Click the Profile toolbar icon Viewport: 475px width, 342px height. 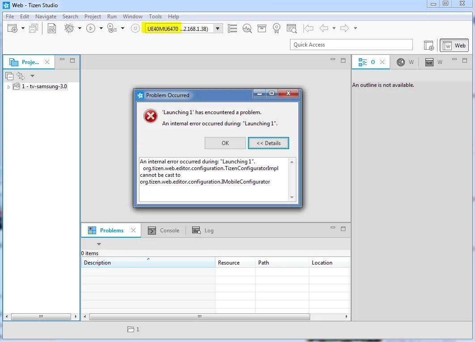click(112, 28)
